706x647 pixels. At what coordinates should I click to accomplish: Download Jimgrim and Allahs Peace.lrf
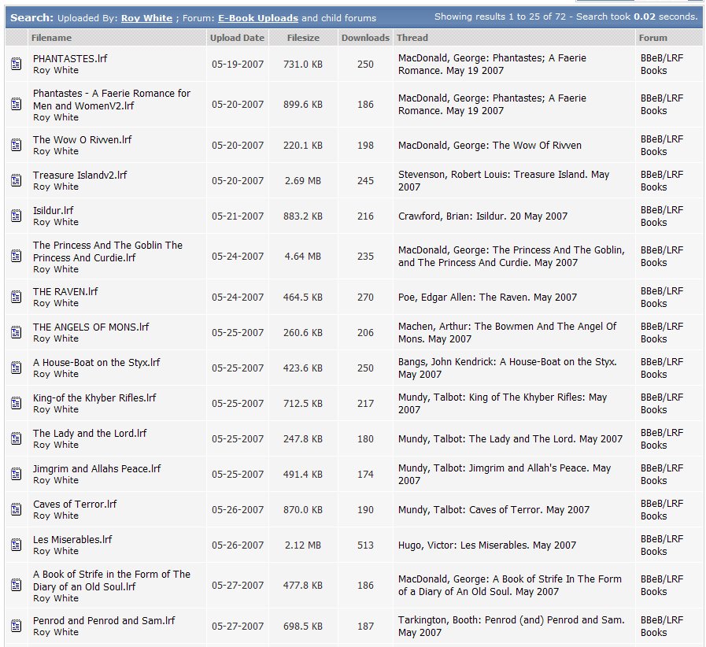(x=97, y=468)
